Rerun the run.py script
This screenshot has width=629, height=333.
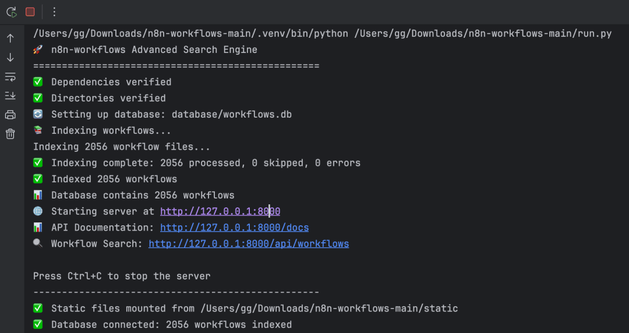[11, 12]
